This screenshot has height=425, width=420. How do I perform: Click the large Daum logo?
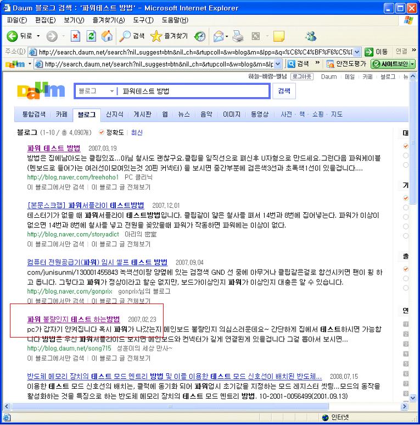coord(41,91)
